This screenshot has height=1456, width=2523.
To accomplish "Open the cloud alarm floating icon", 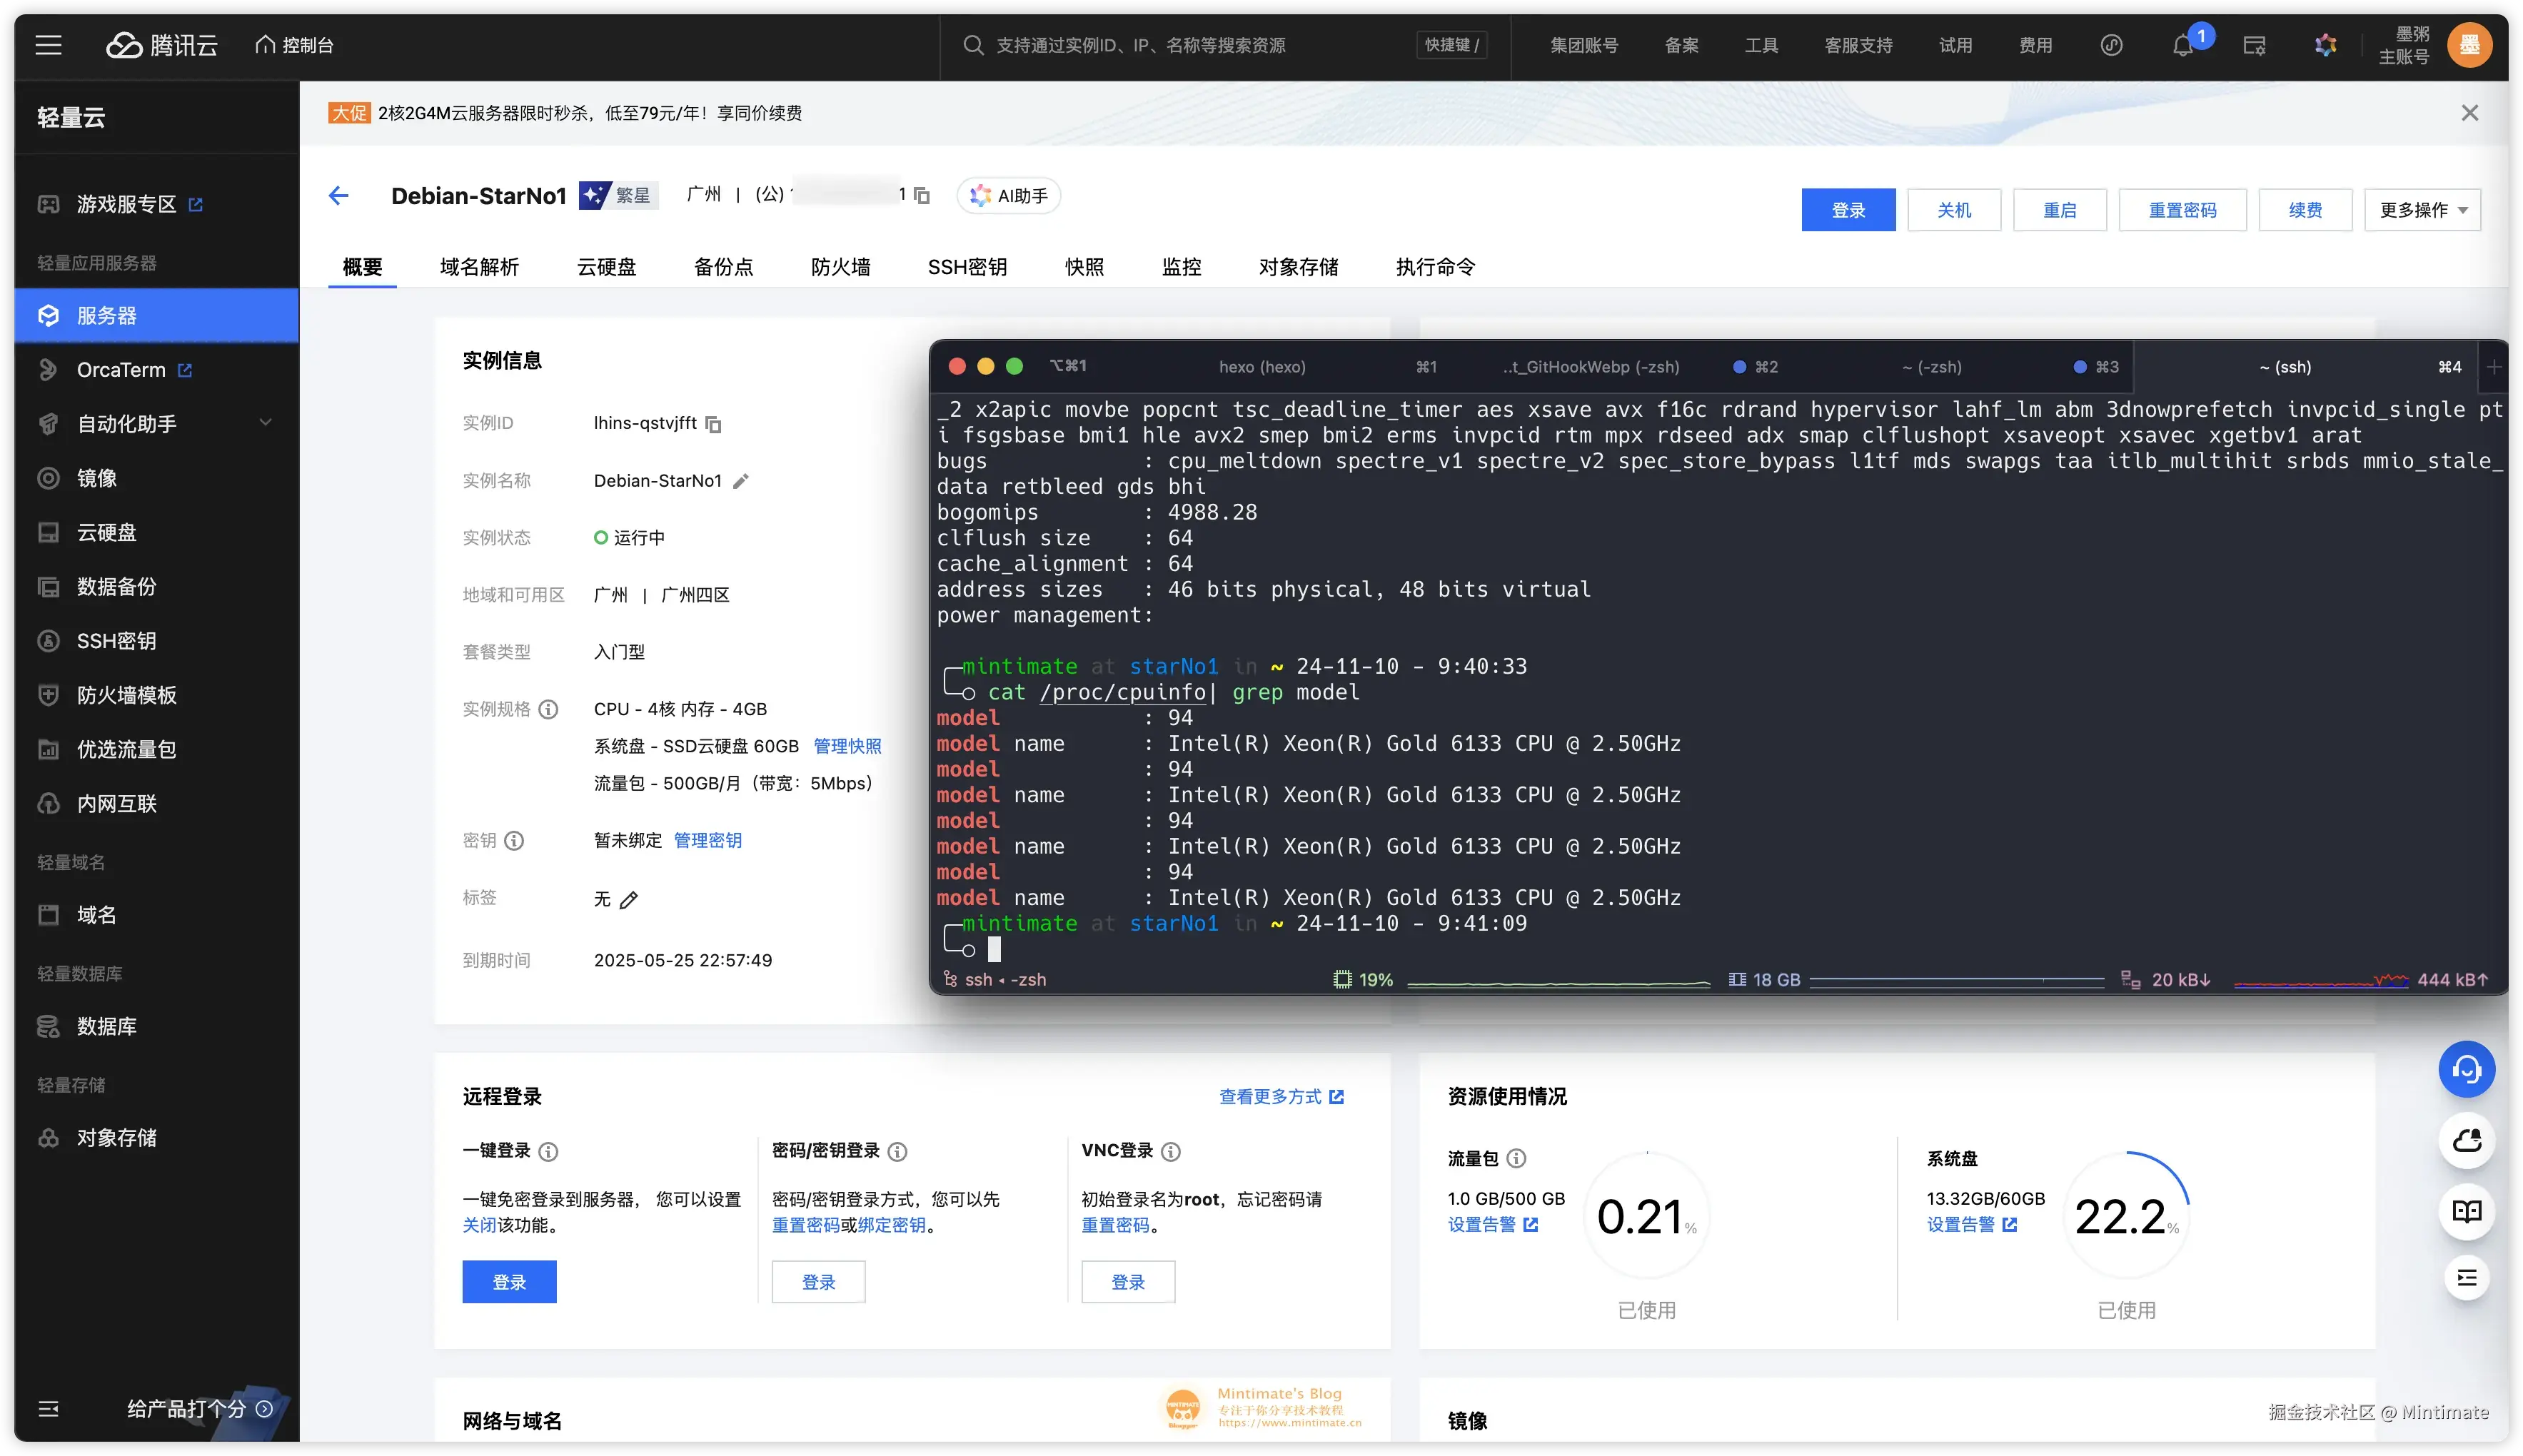I will pos(2466,1141).
